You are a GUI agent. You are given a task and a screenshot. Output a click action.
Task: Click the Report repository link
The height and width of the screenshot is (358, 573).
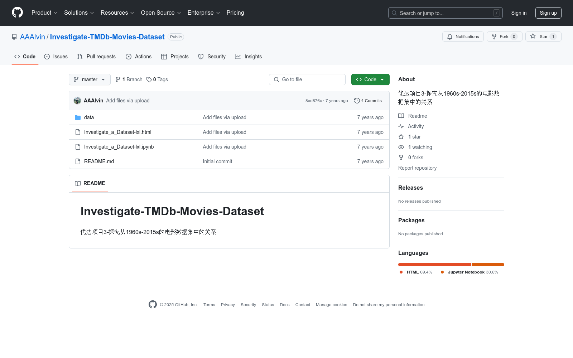[417, 168]
